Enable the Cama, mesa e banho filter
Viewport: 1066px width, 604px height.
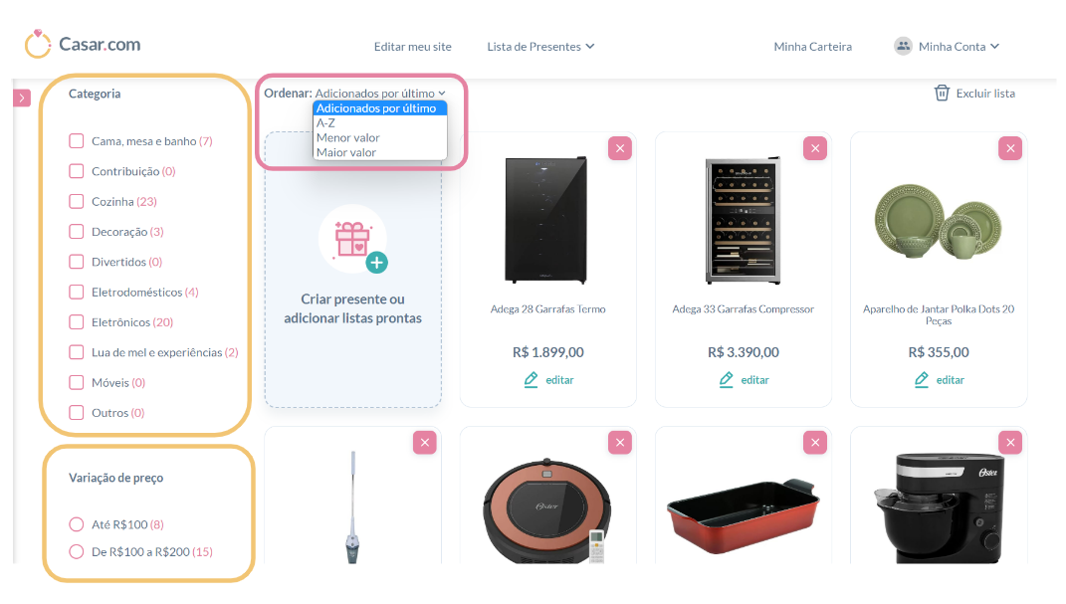click(76, 140)
